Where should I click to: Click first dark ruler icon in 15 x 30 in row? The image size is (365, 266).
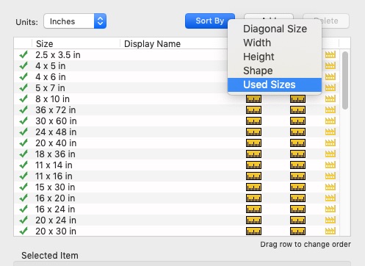pyautogui.click(x=253, y=187)
